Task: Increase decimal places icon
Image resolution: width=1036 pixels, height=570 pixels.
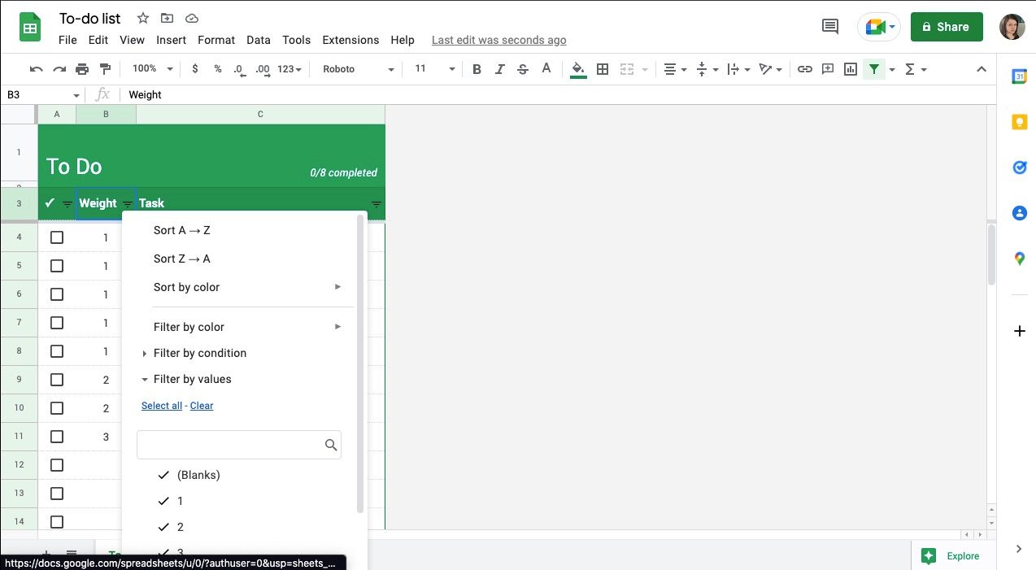Action: tap(263, 69)
